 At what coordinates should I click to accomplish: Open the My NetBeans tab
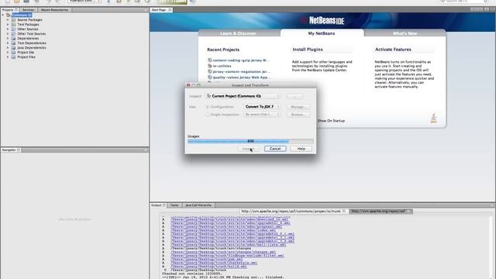(x=322, y=33)
